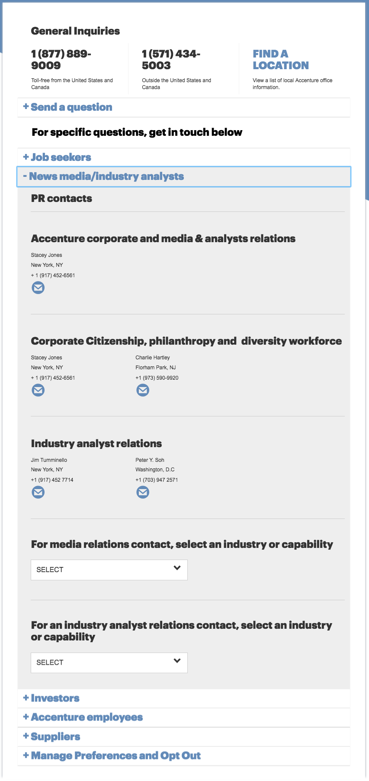Click the plus icon next to Investors
The image size is (369, 781).
click(25, 698)
